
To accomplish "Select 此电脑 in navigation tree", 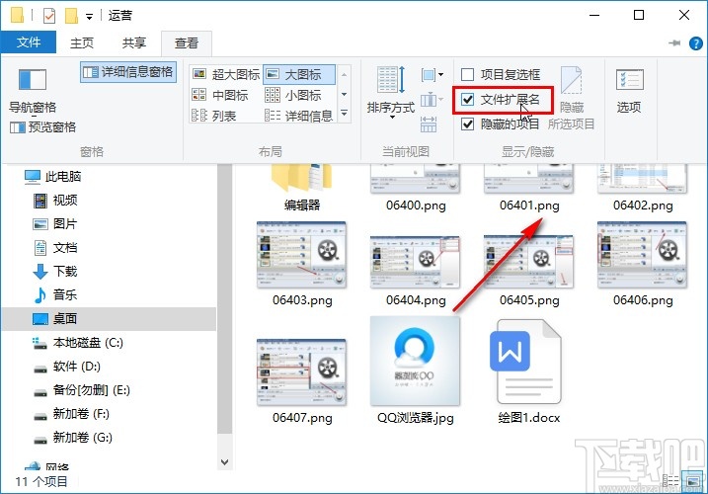I will (x=53, y=176).
